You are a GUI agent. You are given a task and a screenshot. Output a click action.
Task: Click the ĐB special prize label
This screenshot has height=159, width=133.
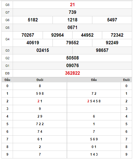(7, 73)
